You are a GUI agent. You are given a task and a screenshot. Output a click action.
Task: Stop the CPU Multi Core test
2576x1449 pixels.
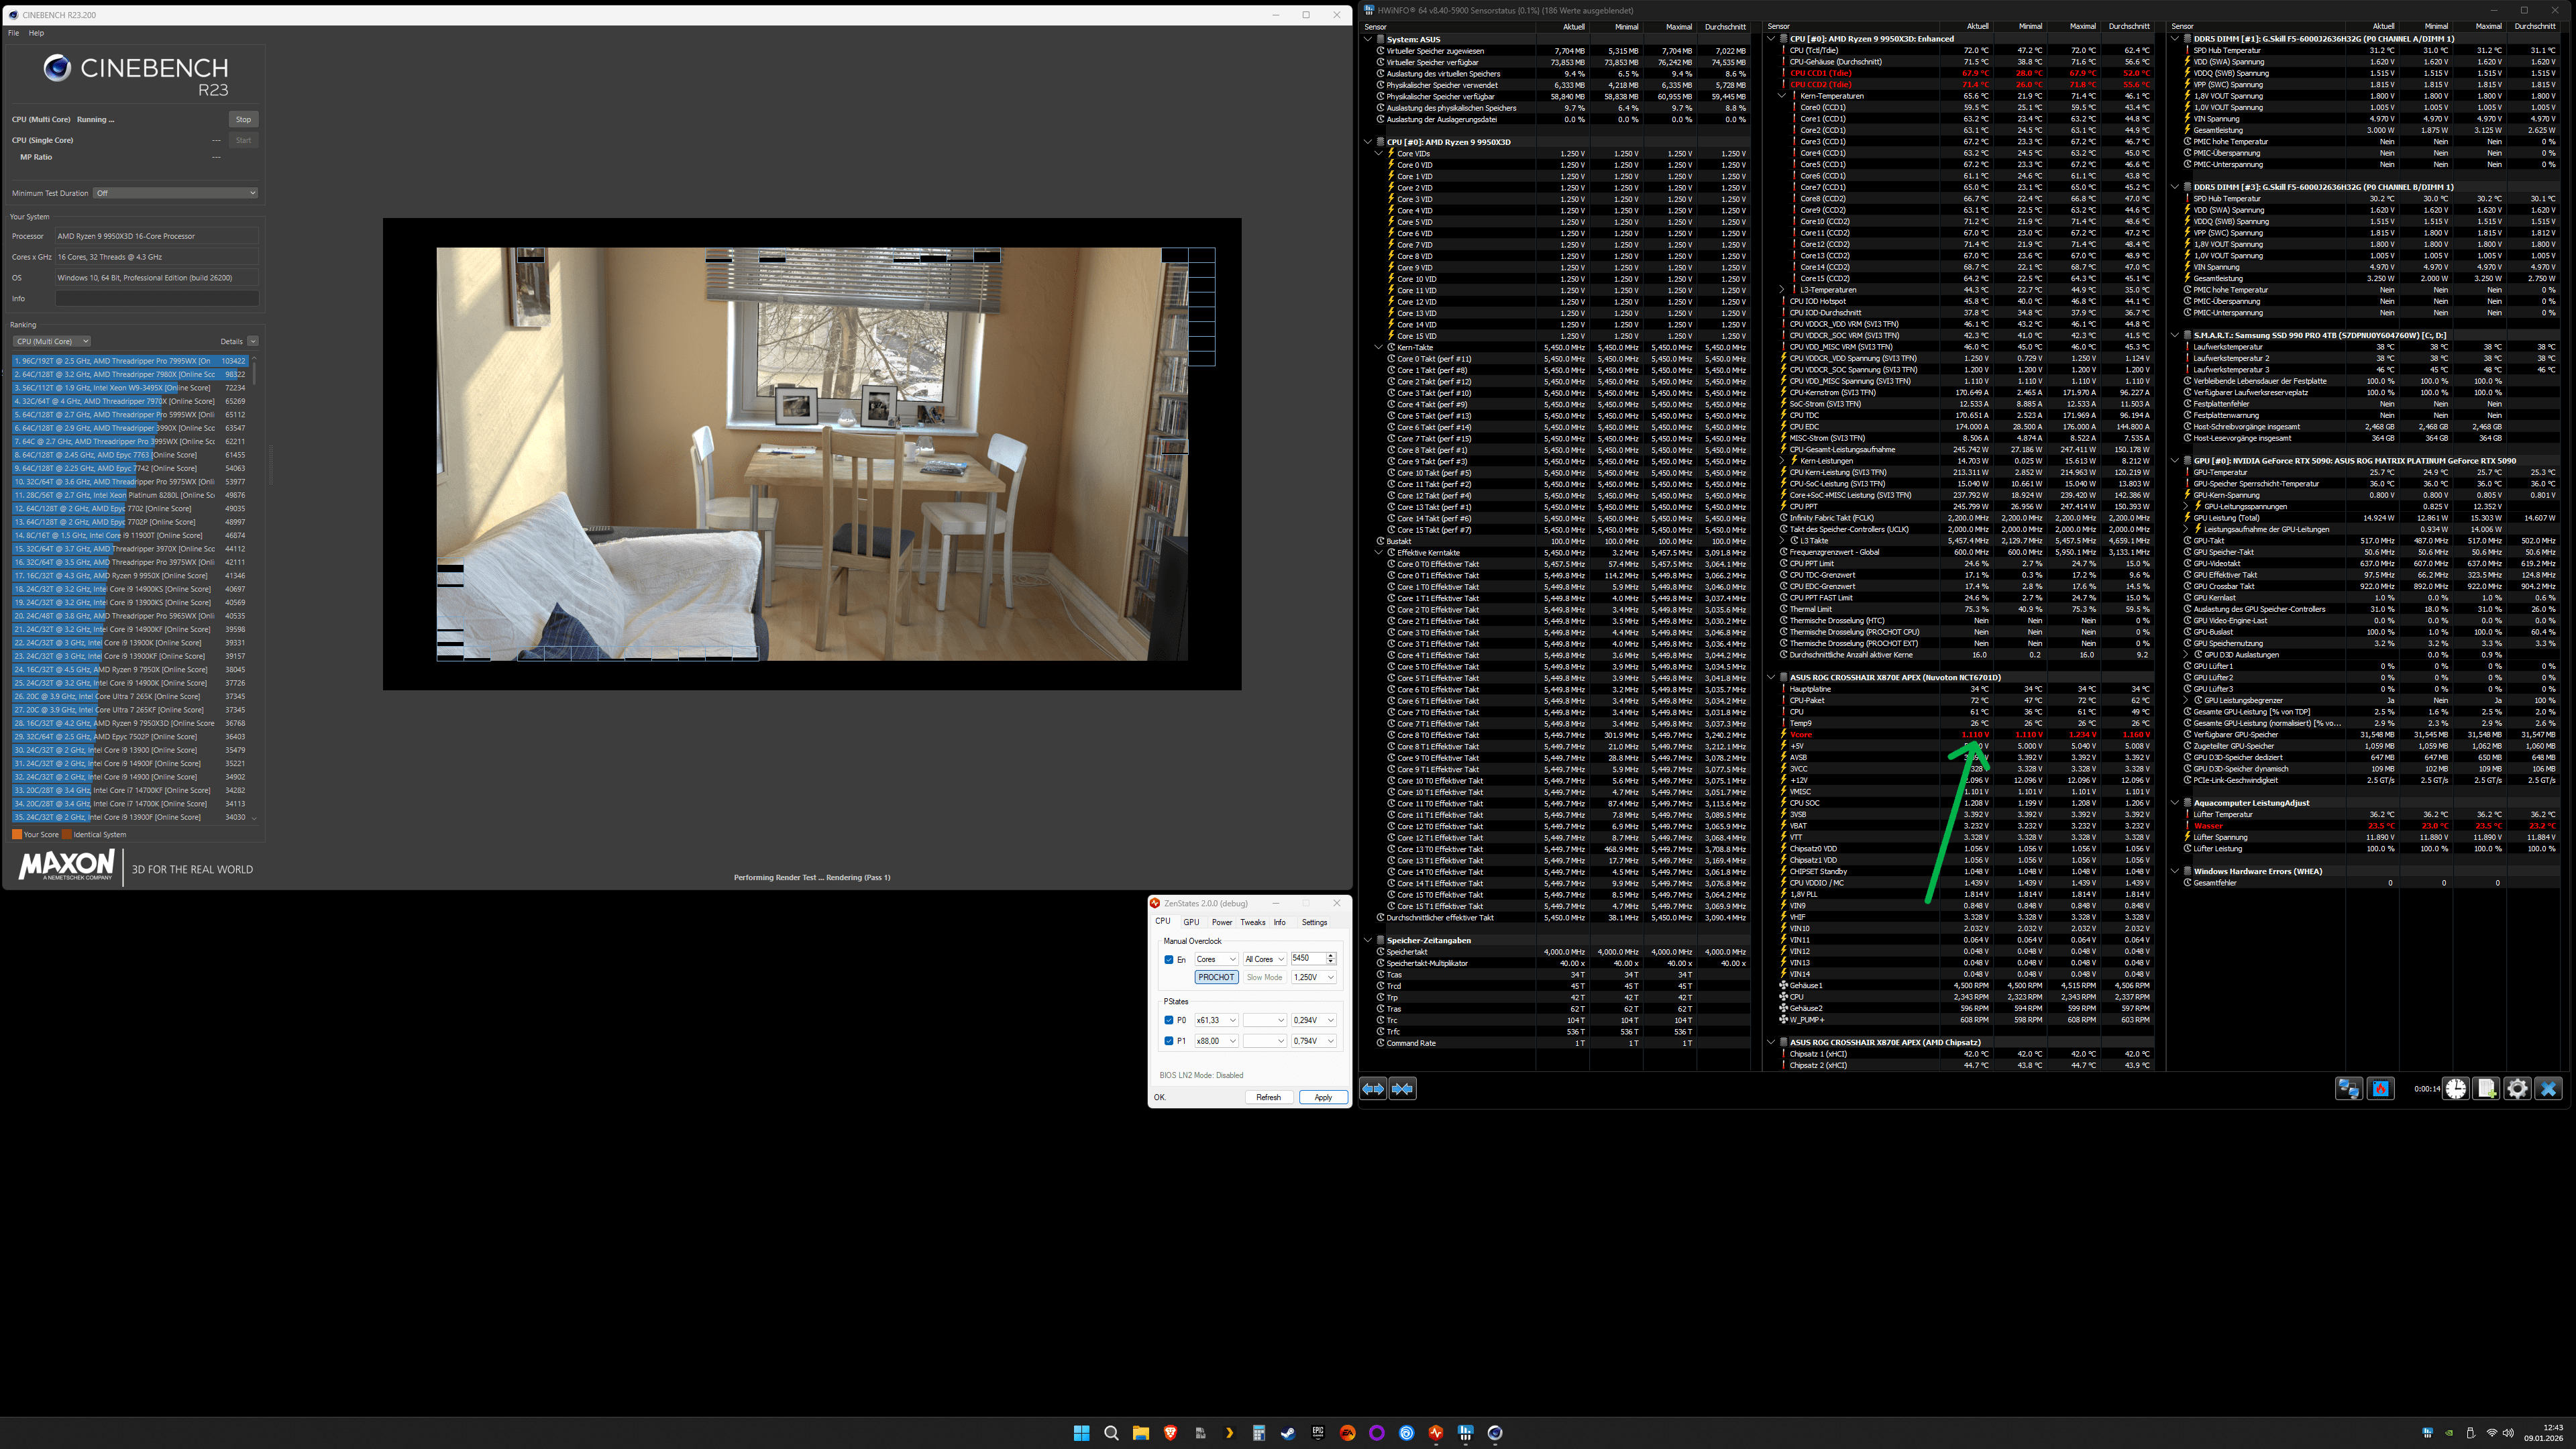(x=243, y=119)
